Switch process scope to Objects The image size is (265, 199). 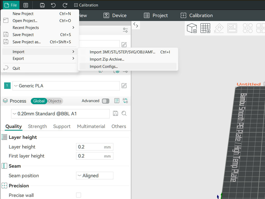tap(55, 101)
